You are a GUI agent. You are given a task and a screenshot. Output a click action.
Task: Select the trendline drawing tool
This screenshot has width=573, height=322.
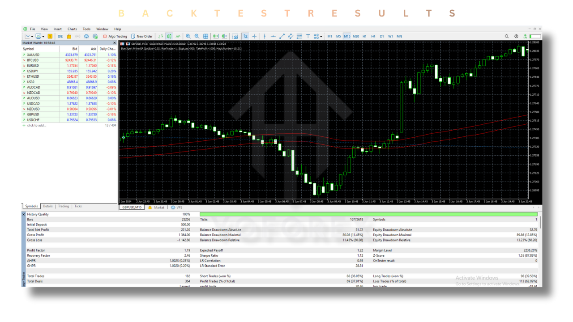pyautogui.click(x=282, y=36)
